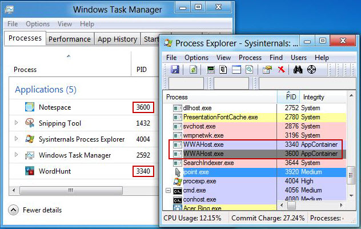Collapse the cmd.exe tree node
The height and width of the screenshot is (229, 361).
point(169,191)
